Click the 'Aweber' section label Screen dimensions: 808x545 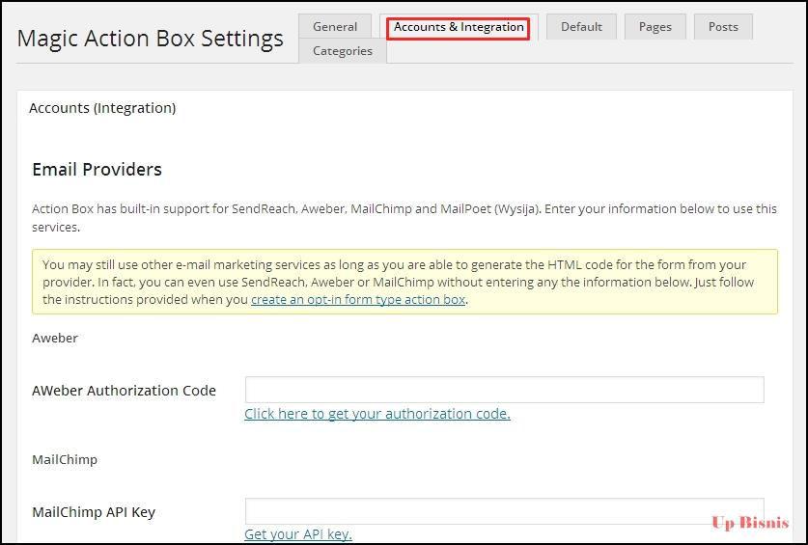[x=55, y=338]
